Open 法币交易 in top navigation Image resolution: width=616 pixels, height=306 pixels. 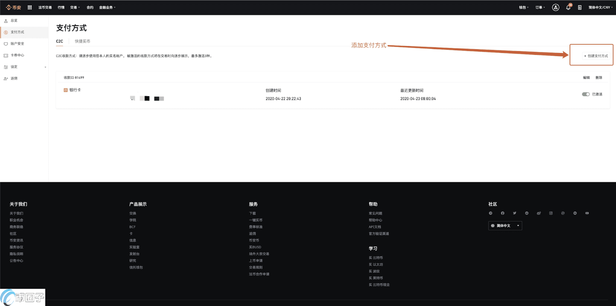point(45,8)
